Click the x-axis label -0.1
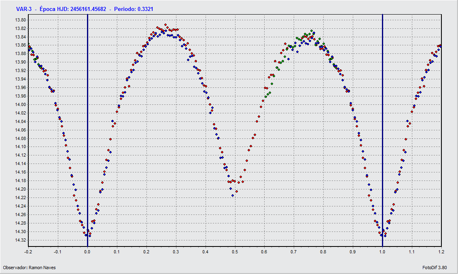Screen dimensions: 458x274 click(58, 252)
